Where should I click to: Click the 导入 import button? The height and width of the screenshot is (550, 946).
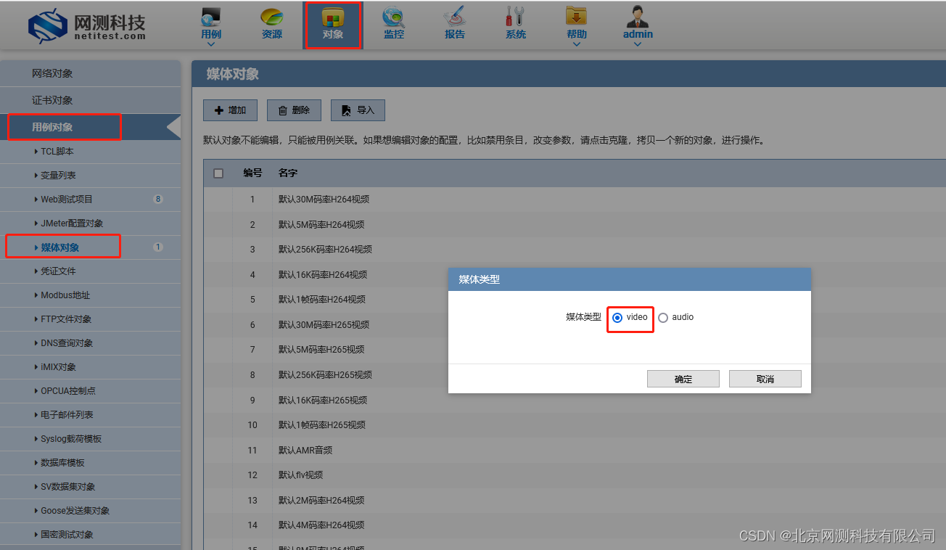(x=358, y=110)
